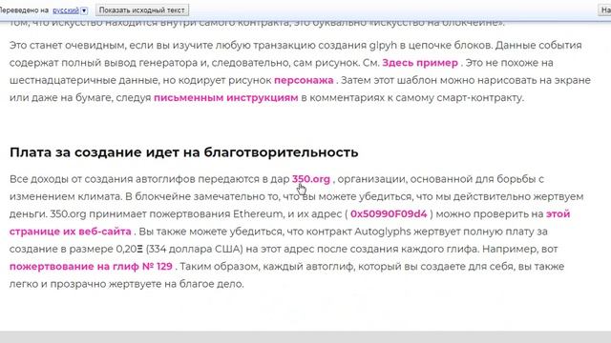Screen dimensions: 611x343
Task: Open the пожертвование на глиф № 129 link
Action: pos(91,267)
